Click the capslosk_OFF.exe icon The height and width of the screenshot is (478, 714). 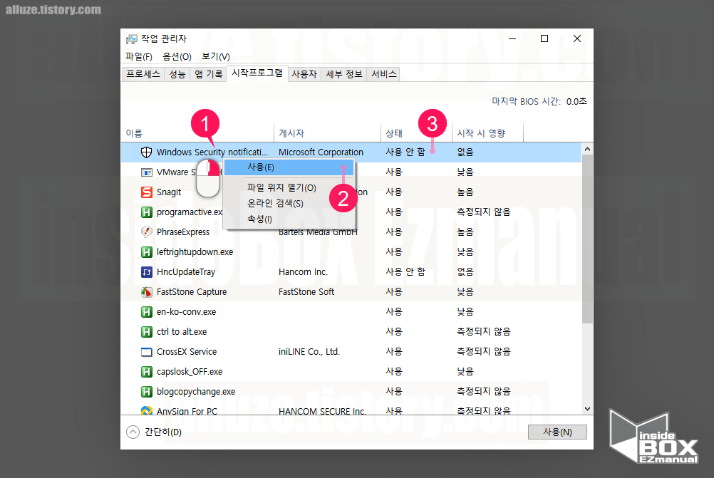(146, 371)
